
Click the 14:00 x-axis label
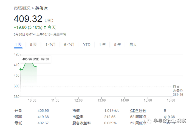[x=125, y=100]
